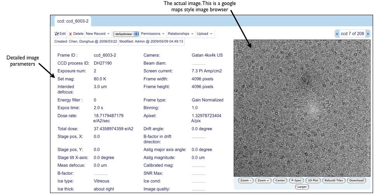Click the Edit pencil icon
The width and height of the screenshot is (375, 195).
coord(56,34)
